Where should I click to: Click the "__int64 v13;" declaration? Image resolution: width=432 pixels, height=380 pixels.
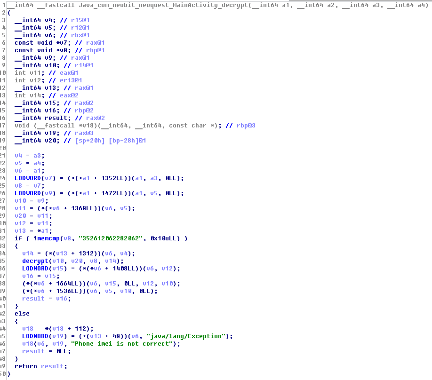(x=37, y=88)
